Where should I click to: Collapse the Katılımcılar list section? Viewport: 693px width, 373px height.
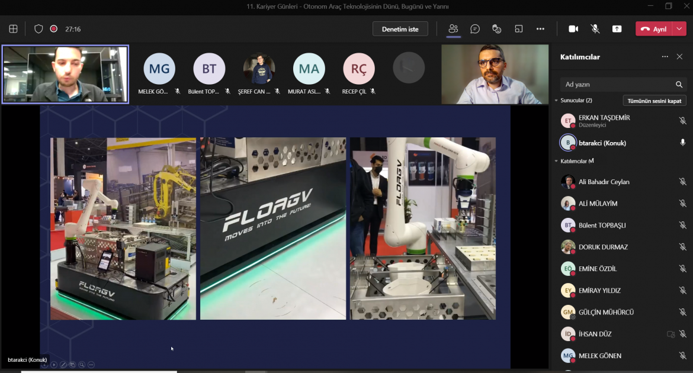556,161
